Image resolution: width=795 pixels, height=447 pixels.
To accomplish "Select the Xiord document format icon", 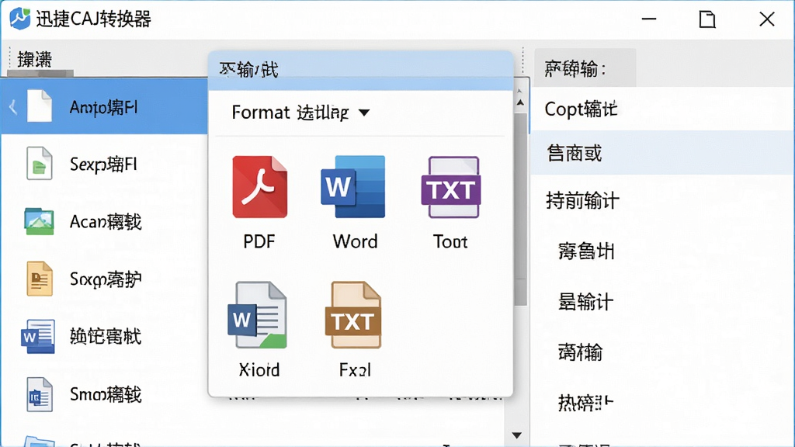I will click(x=257, y=315).
